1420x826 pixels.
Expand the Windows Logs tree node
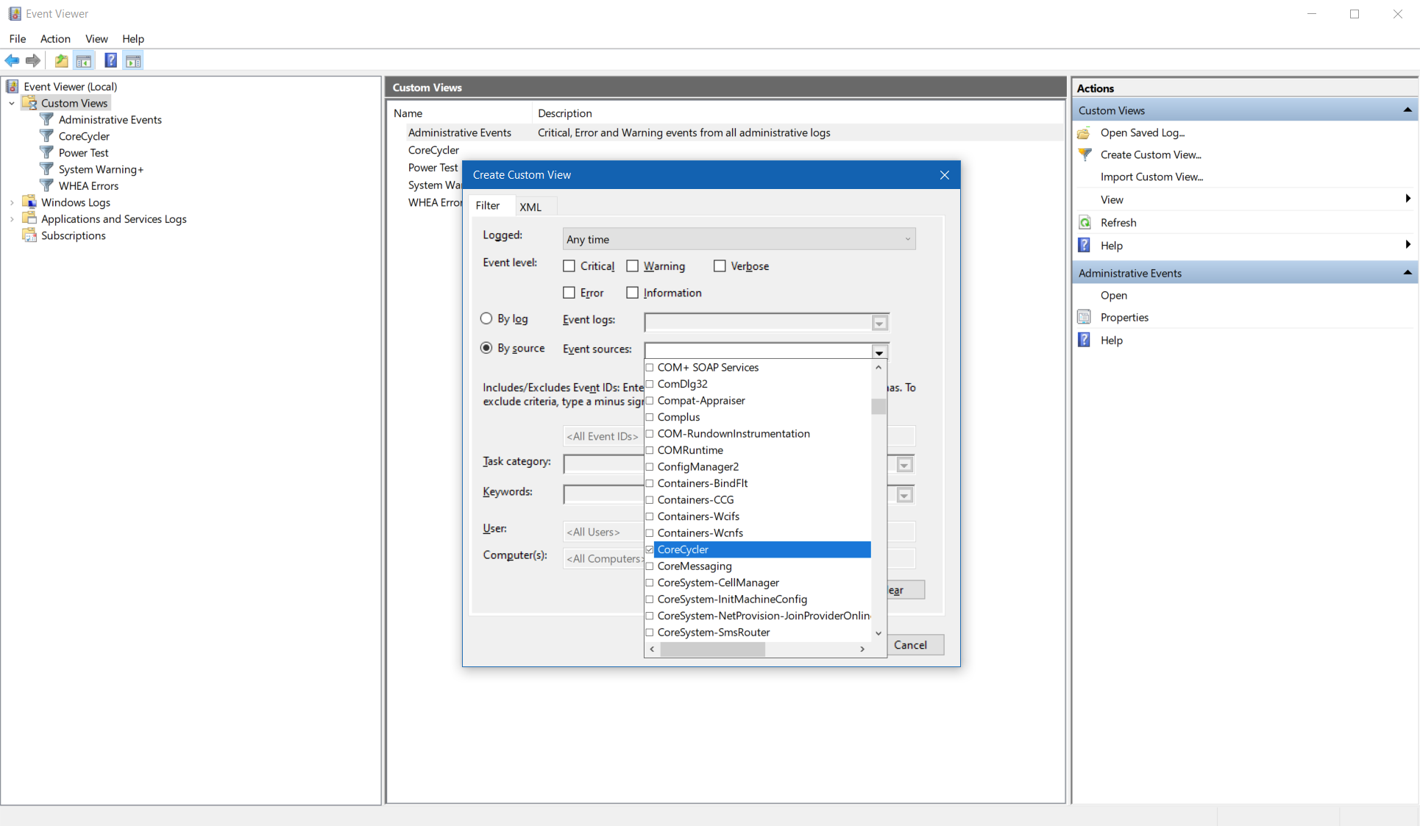[x=12, y=202]
